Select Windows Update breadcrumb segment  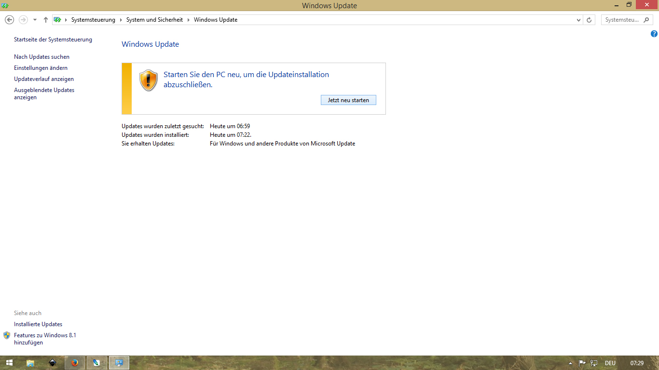216,20
